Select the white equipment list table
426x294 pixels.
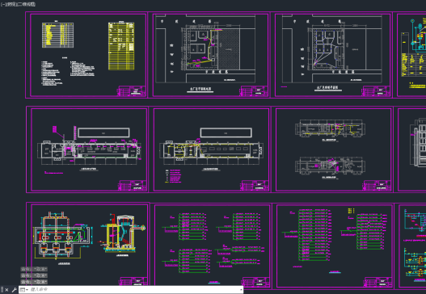tap(57, 35)
